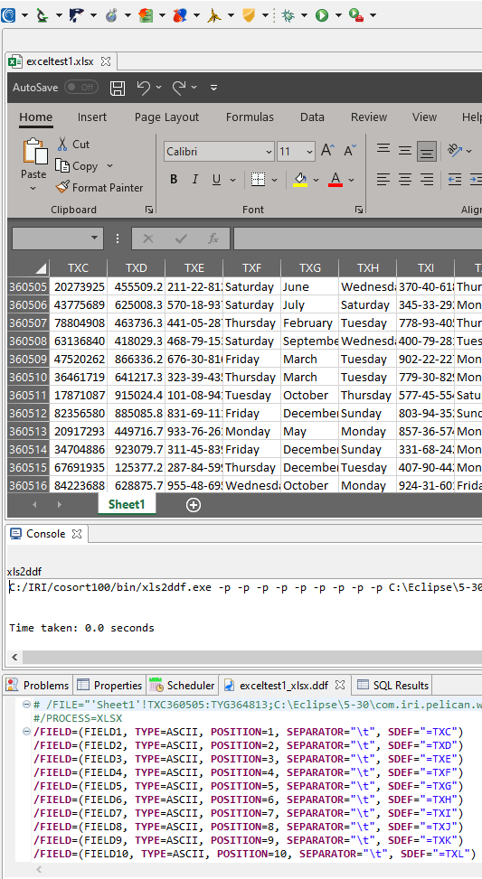
Task: Select the Format Painter tool
Action: click(99, 188)
